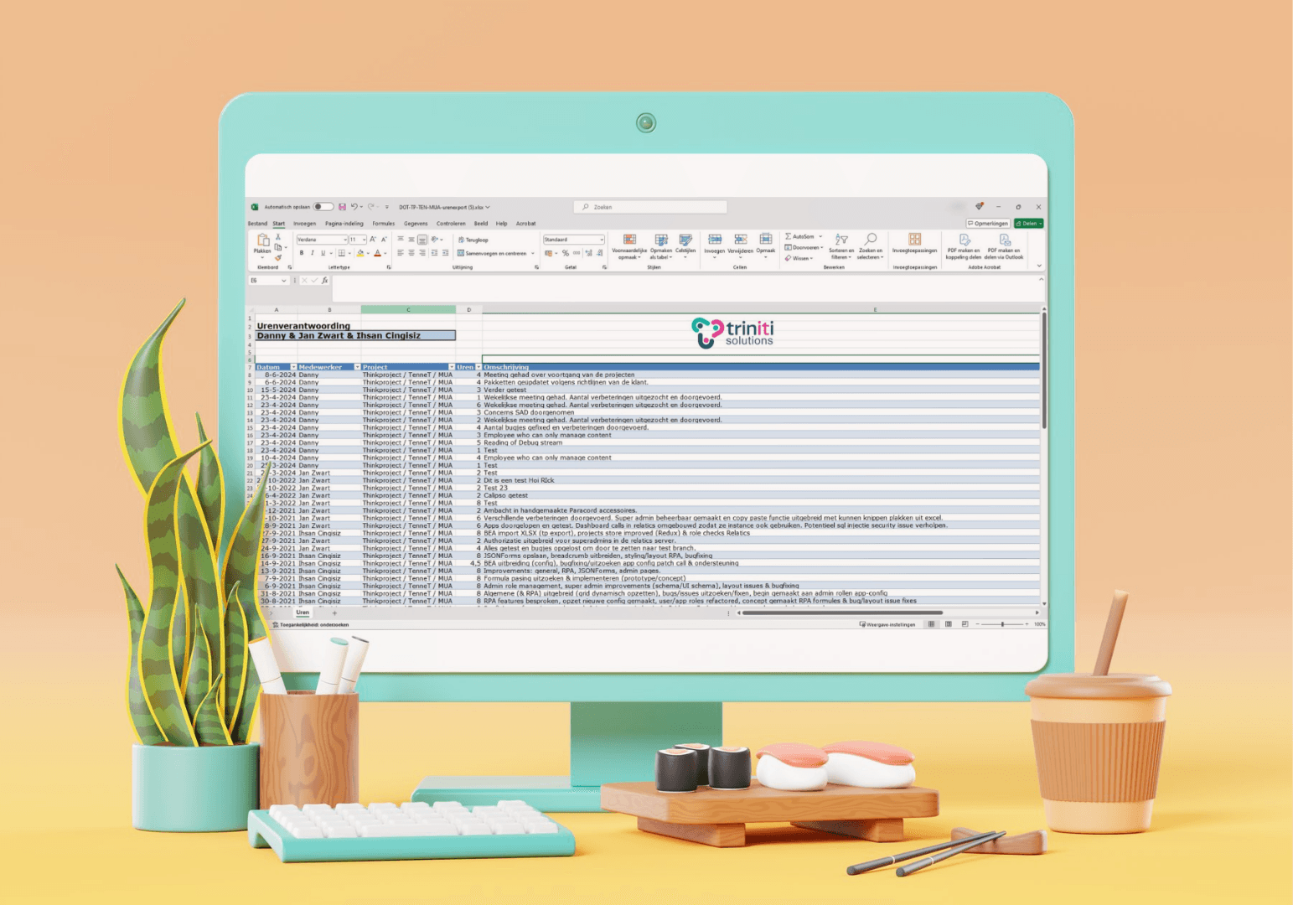This screenshot has height=905, width=1293.
Task: Click the Invoegen cells icon
Action: click(x=715, y=239)
